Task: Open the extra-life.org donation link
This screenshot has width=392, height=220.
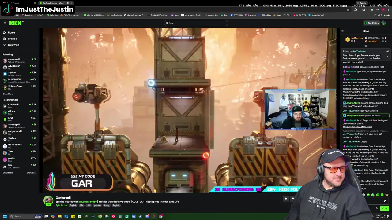Action: pos(365,95)
